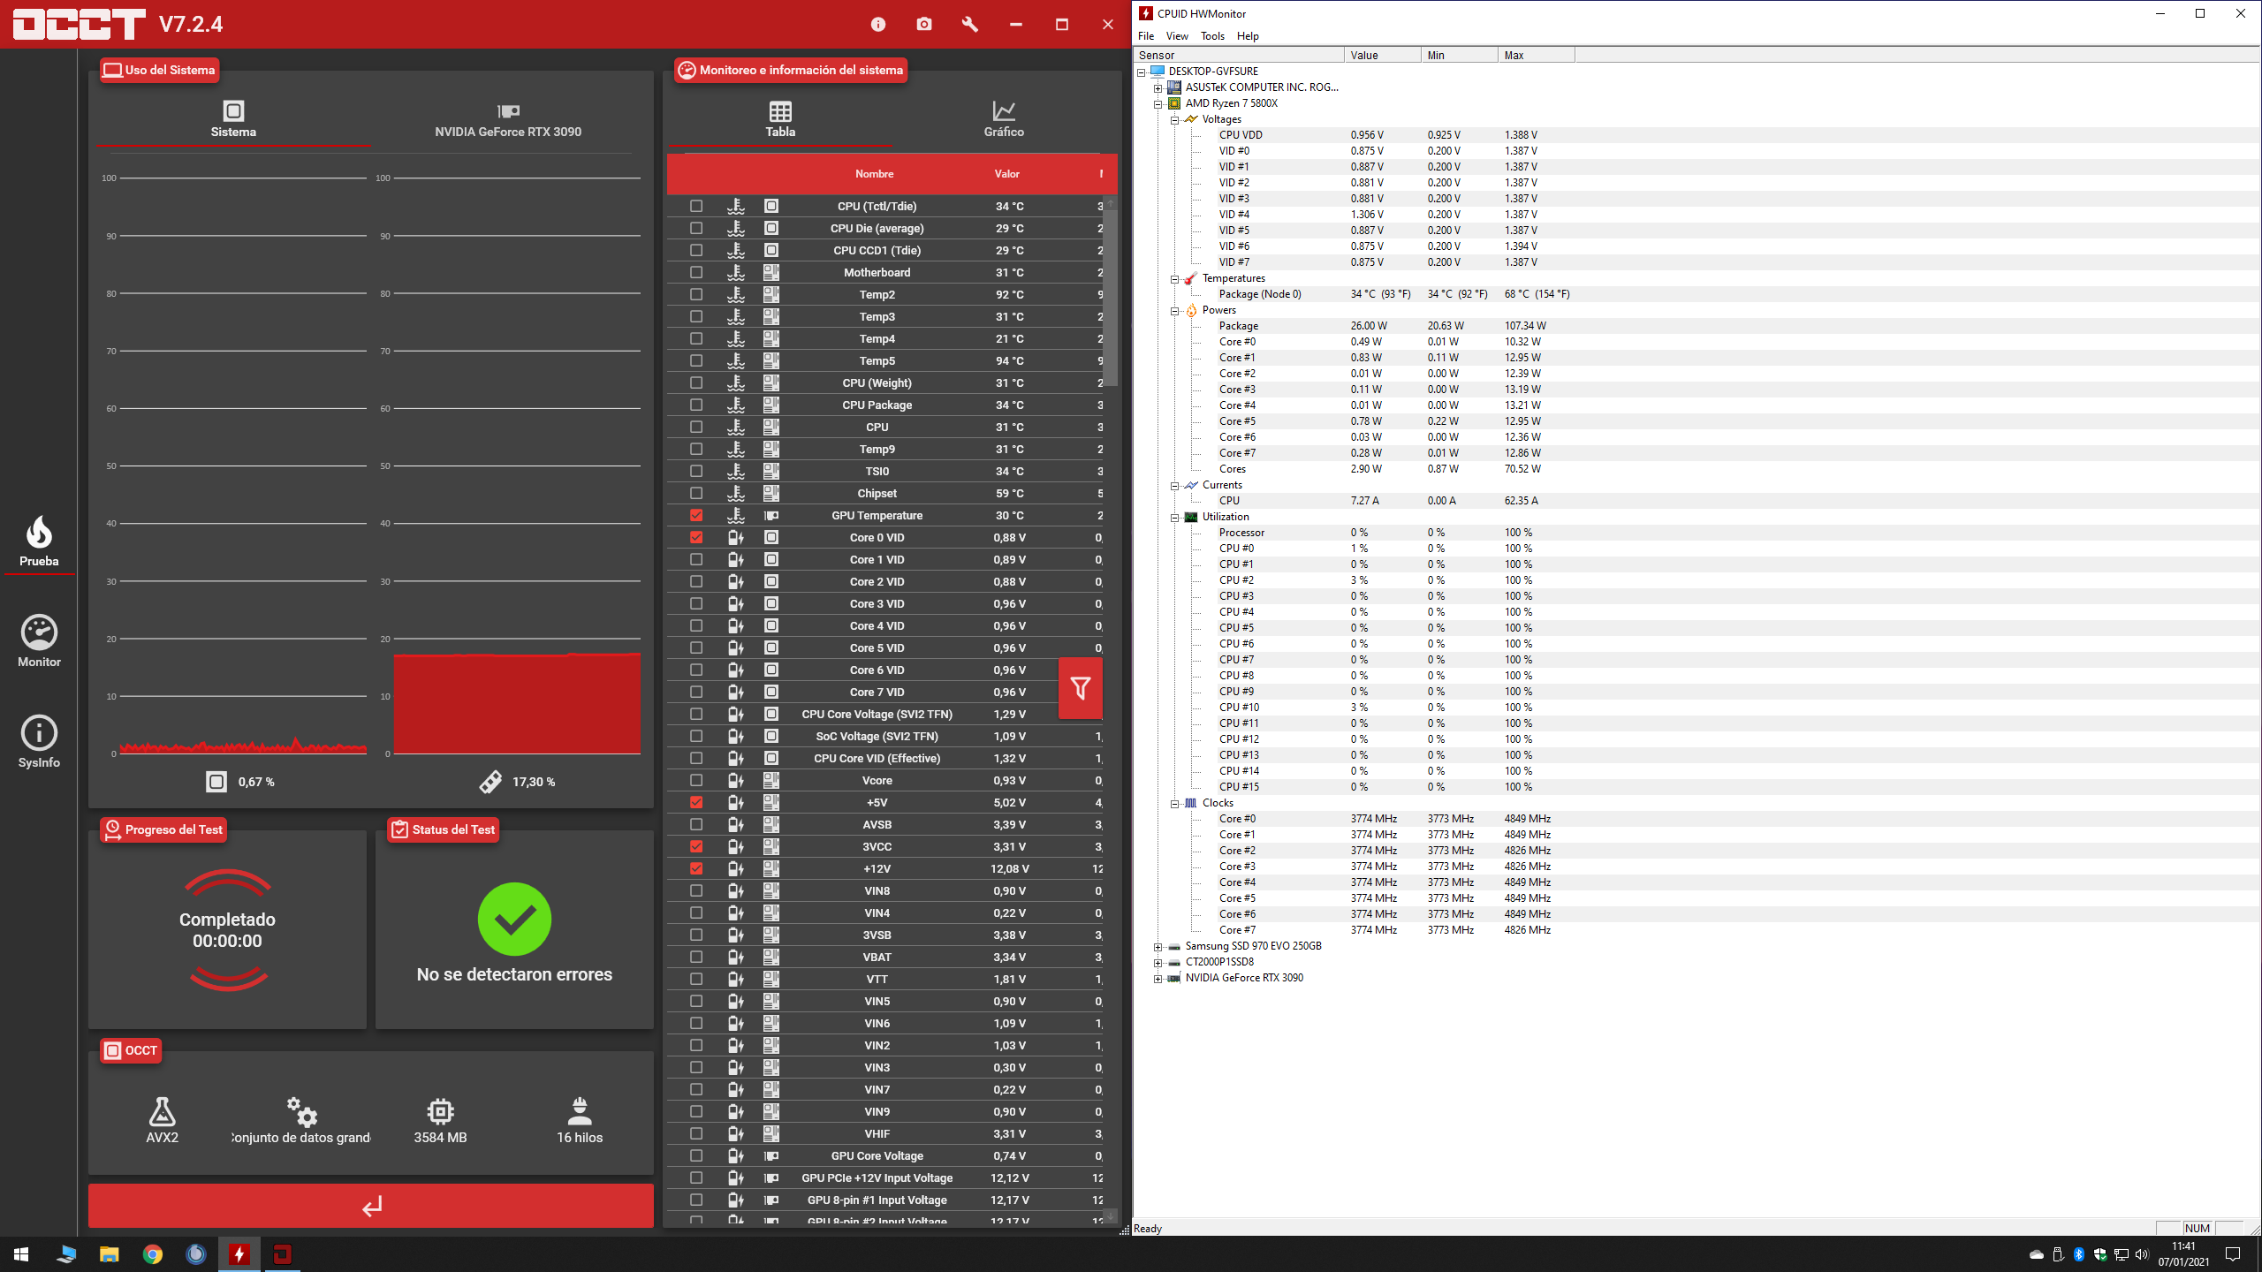The image size is (2262, 1272).
Task: Click the memory icon beside 17,30 %
Action: (490, 782)
